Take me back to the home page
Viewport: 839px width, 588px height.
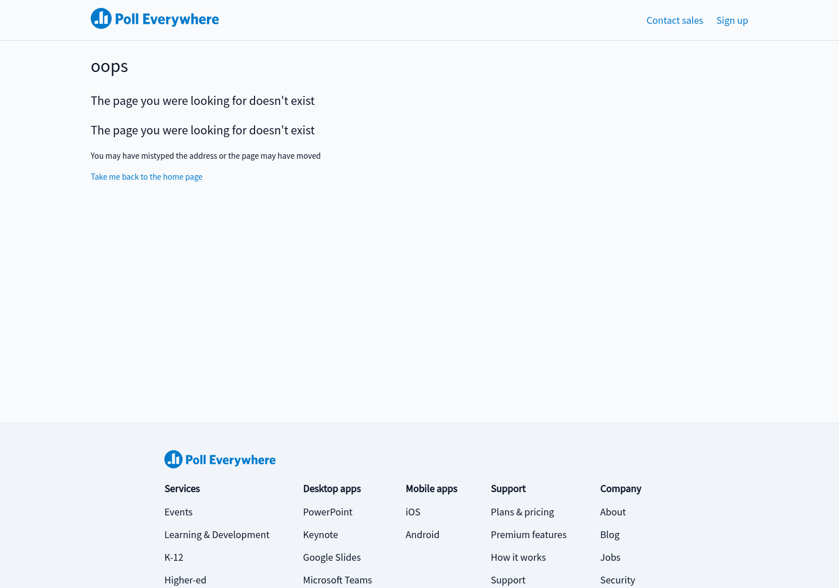(x=146, y=177)
